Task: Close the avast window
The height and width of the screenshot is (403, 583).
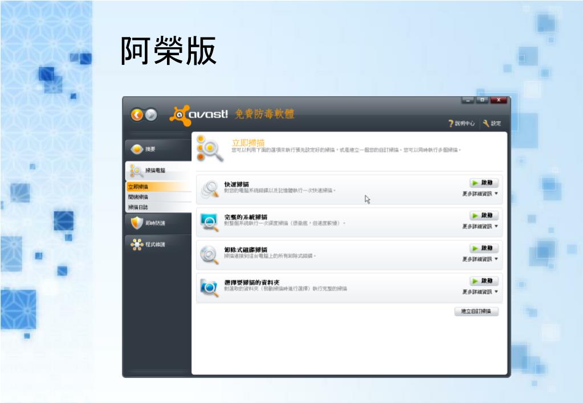Action: (x=499, y=100)
